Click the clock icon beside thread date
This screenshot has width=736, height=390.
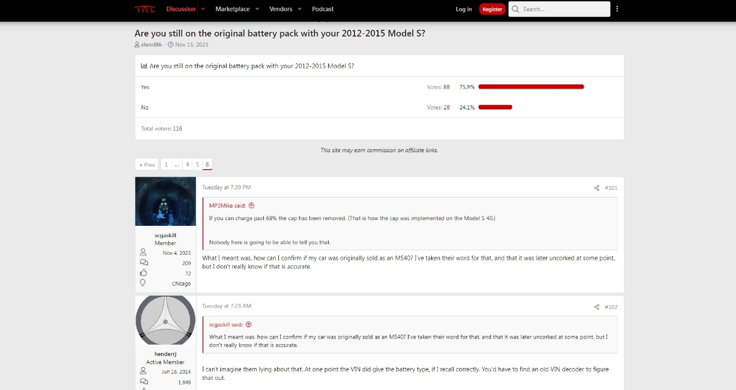171,45
